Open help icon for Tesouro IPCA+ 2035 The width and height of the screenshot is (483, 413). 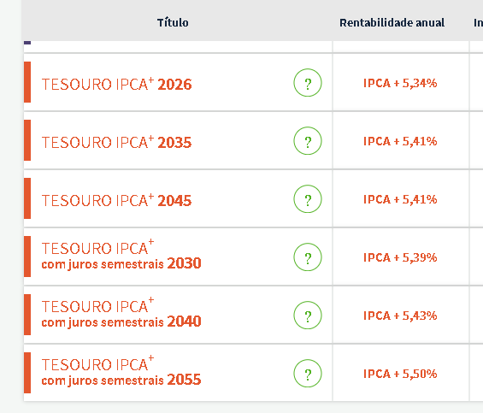tap(308, 141)
